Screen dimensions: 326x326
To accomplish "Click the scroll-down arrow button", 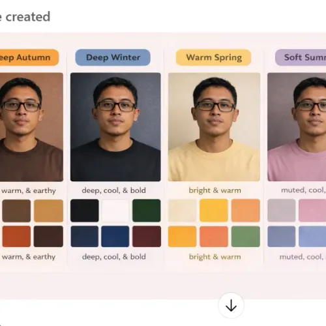I will (x=231, y=305).
